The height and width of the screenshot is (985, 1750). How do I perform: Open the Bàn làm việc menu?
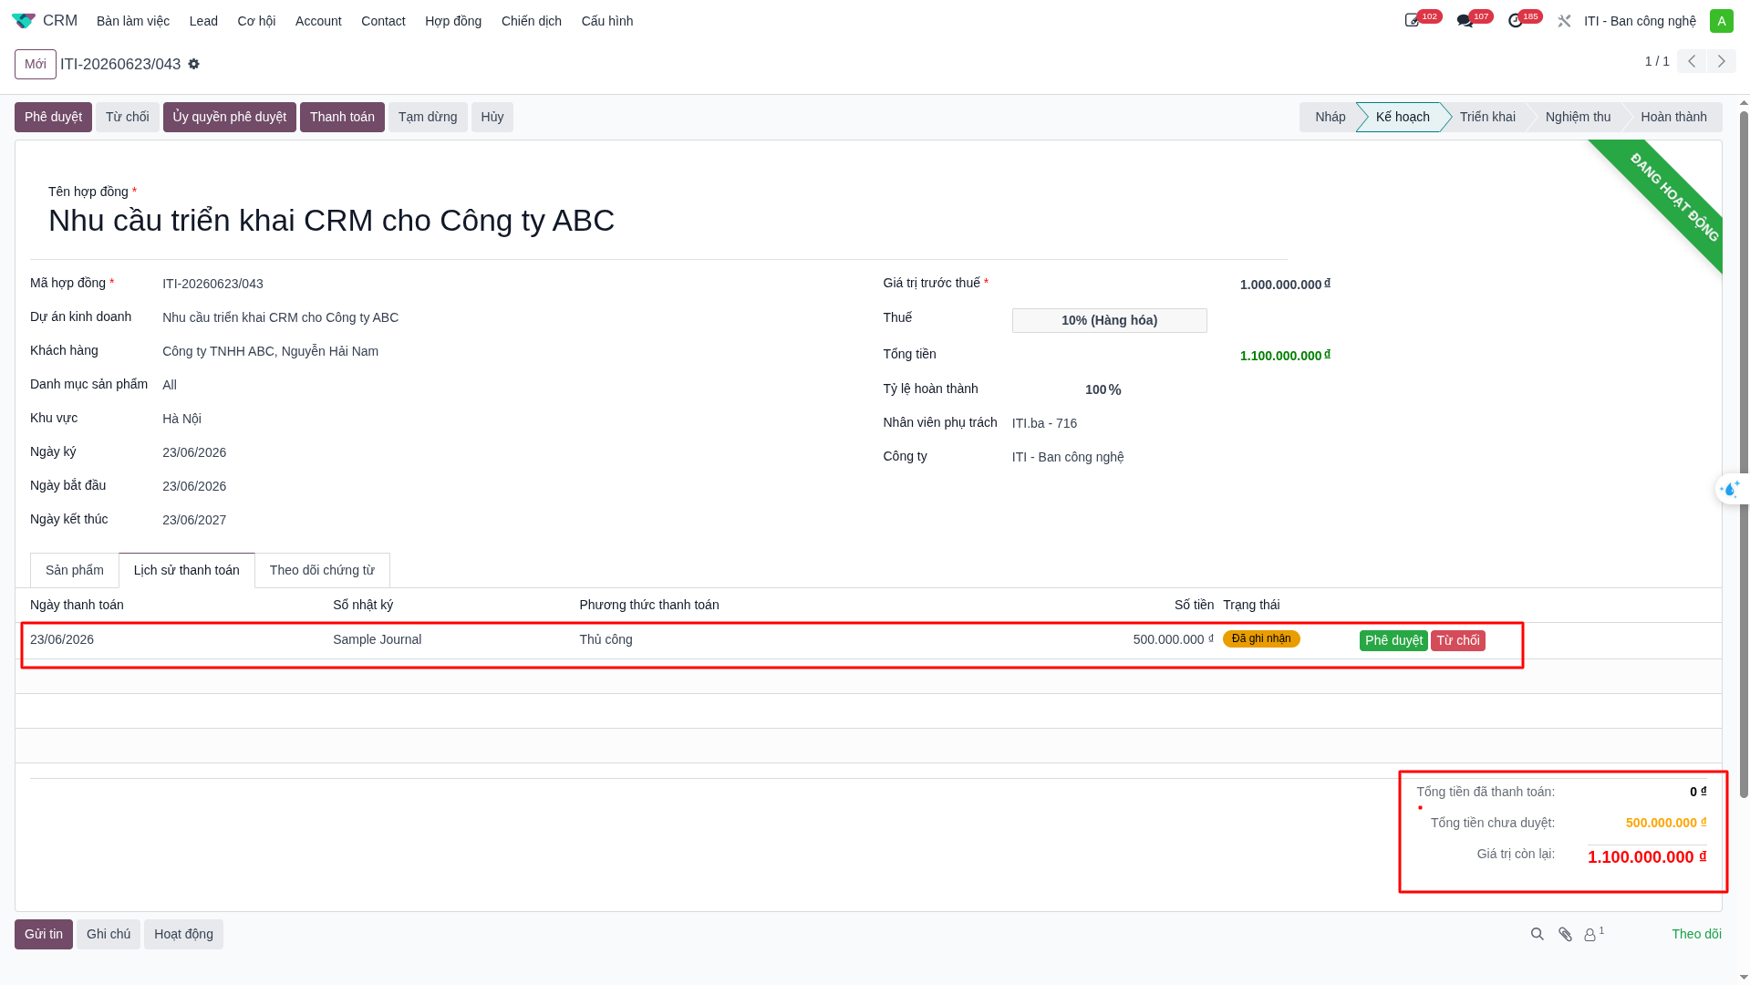tap(133, 21)
